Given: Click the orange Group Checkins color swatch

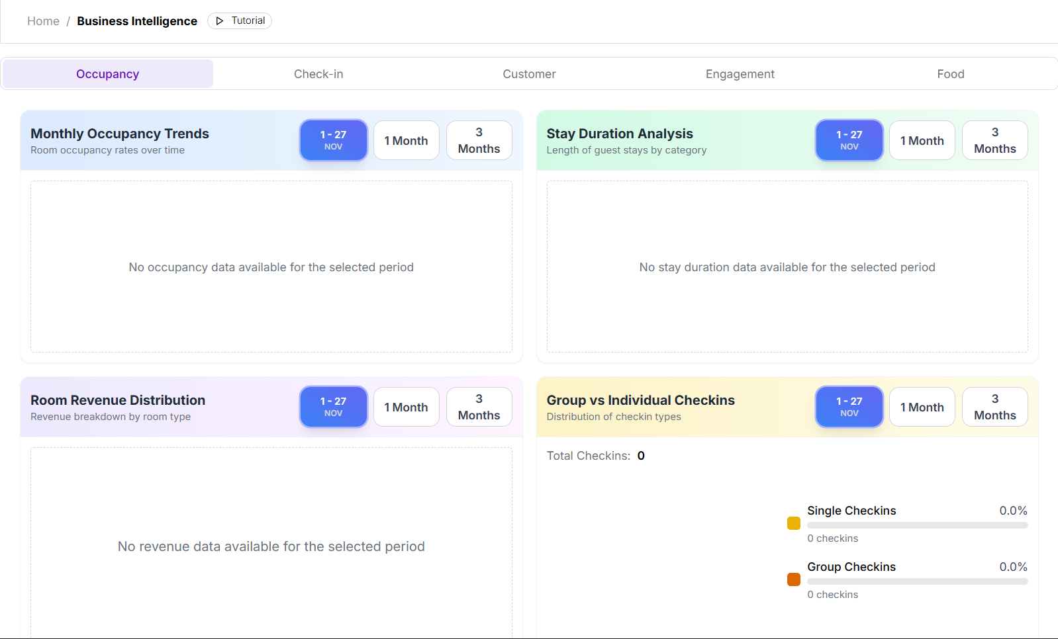Looking at the screenshot, I should coord(793,579).
